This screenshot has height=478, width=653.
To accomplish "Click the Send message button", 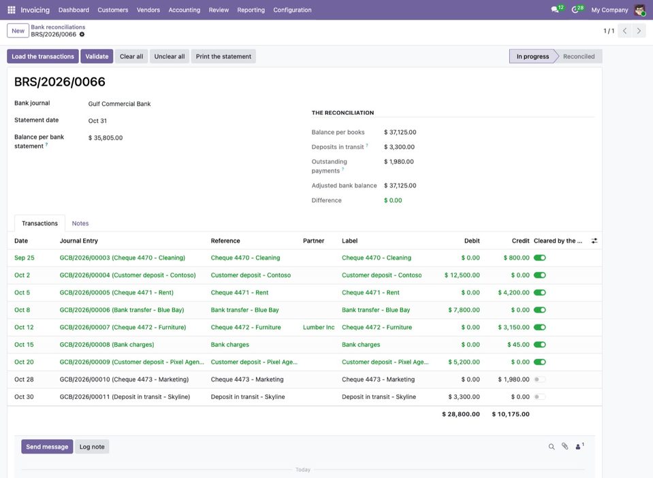I will click(x=47, y=447).
